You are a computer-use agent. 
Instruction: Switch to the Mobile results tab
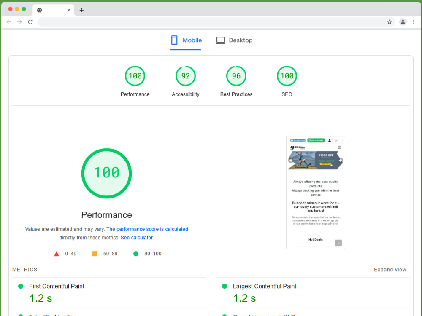pyautogui.click(x=186, y=40)
